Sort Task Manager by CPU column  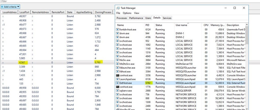(x=205, y=25)
